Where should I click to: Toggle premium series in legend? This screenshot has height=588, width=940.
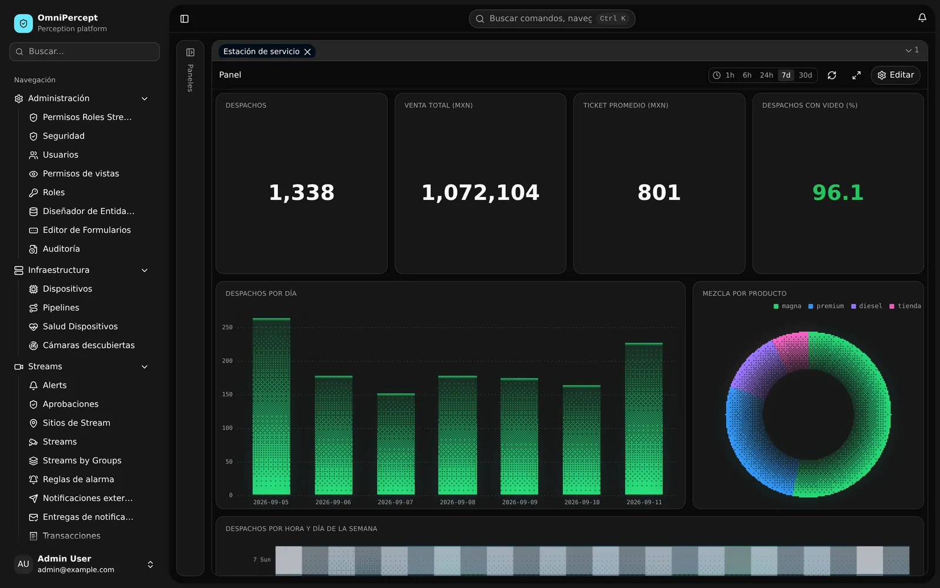pyautogui.click(x=826, y=306)
